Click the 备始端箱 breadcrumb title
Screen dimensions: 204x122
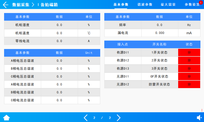[49, 5]
